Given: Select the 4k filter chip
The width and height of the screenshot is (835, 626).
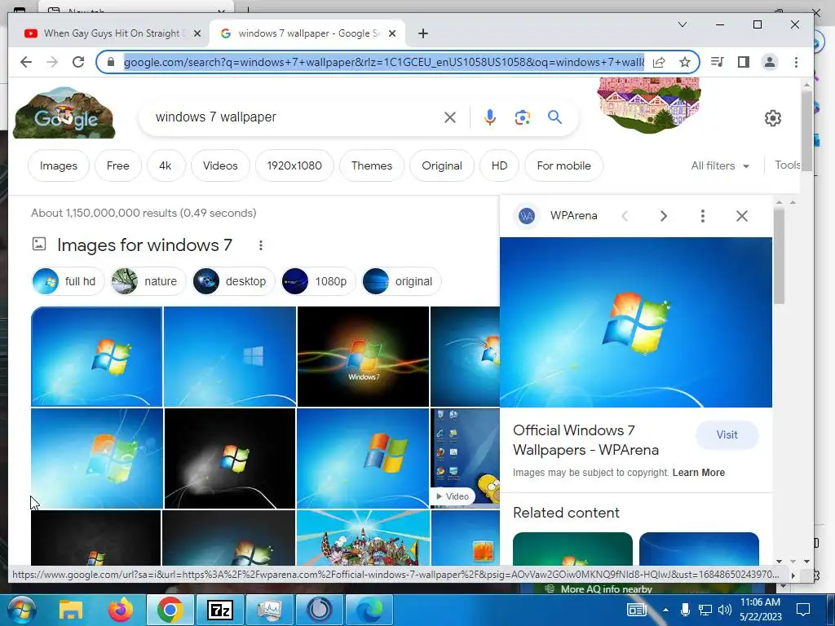Looking at the screenshot, I should (x=165, y=165).
